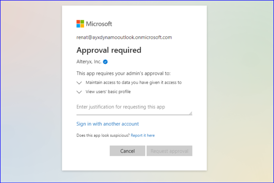Image resolution: width=274 pixels, height=183 pixels.
Task: Click the Approval required heading
Action: pyautogui.click(x=109, y=50)
